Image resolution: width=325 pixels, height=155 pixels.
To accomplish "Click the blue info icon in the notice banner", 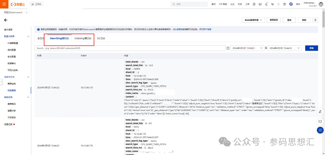I will click(38, 30).
